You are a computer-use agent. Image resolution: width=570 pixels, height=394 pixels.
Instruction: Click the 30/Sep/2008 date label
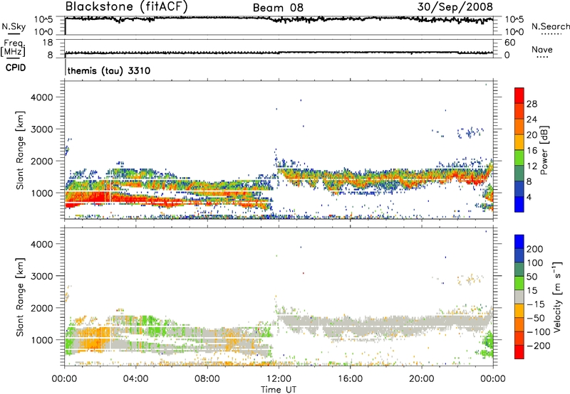pyautogui.click(x=455, y=6)
